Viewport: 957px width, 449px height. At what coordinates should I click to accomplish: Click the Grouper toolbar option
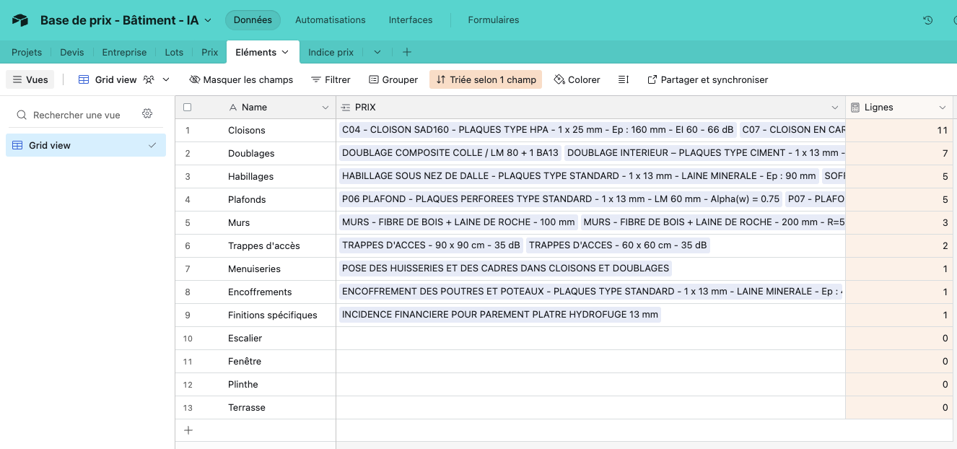coord(393,79)
